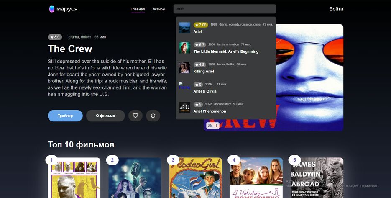Refresh random film with circular arrows icon
Viewport: 391px width, 198px height.
pos(153,116)
